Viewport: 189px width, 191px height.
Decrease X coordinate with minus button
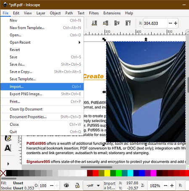click(x=171, y=23)
